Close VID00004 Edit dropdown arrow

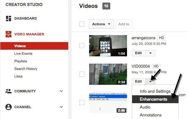[150, 82]
